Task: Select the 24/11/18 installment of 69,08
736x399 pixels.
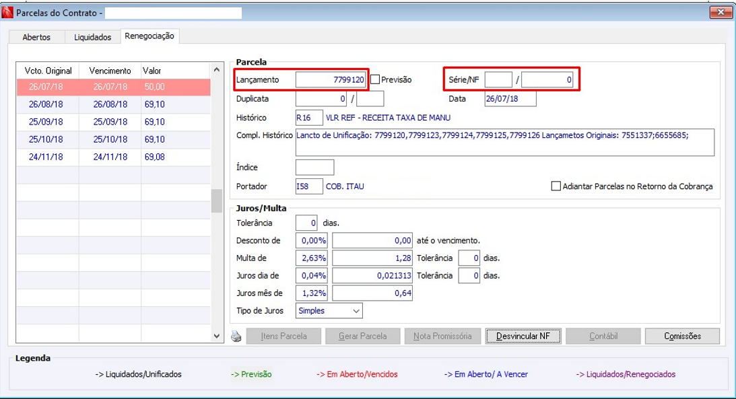Action: coord(114,157)
